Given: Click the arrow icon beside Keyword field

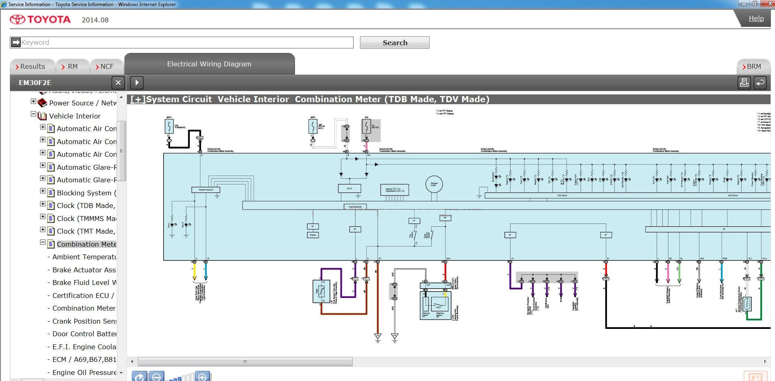Looking at the screenshot, I should point(15,42).
